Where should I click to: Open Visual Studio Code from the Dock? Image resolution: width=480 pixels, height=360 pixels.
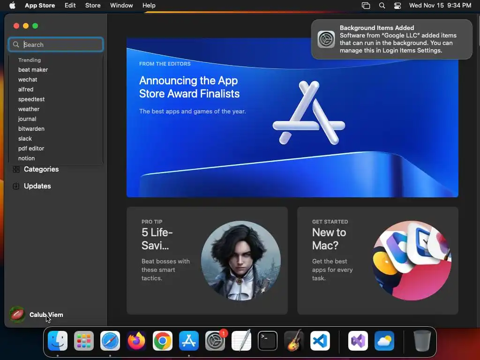click(320, 341)
